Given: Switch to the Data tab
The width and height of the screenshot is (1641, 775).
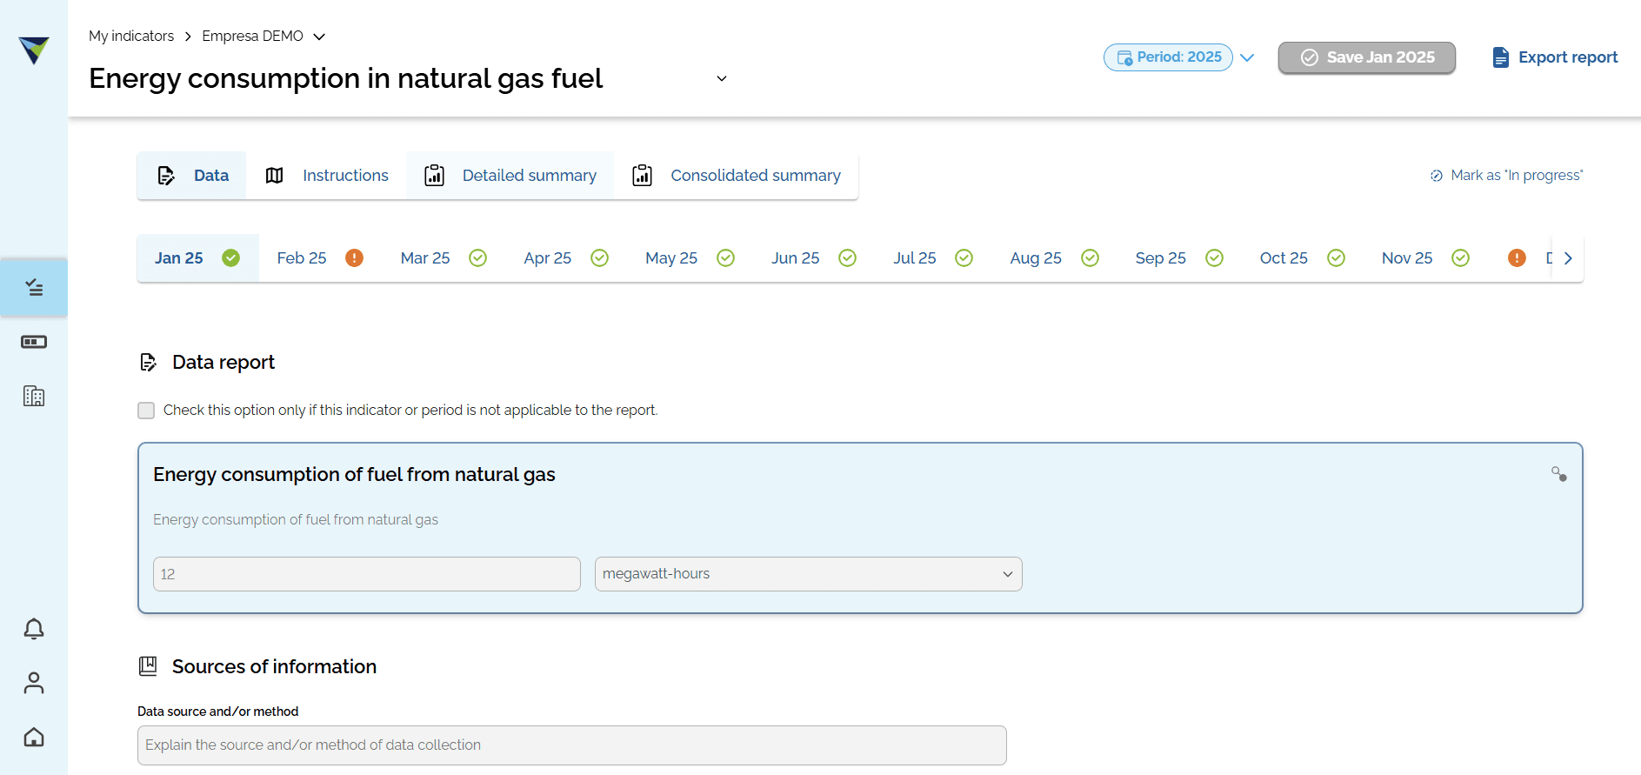Looking at the screenshot, I should pyautogui.click(x=191, y=176).
